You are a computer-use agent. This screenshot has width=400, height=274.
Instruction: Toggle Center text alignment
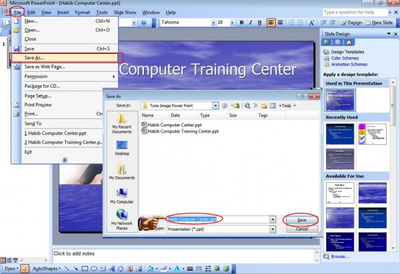pyautogui.click(x=280, y=23)
